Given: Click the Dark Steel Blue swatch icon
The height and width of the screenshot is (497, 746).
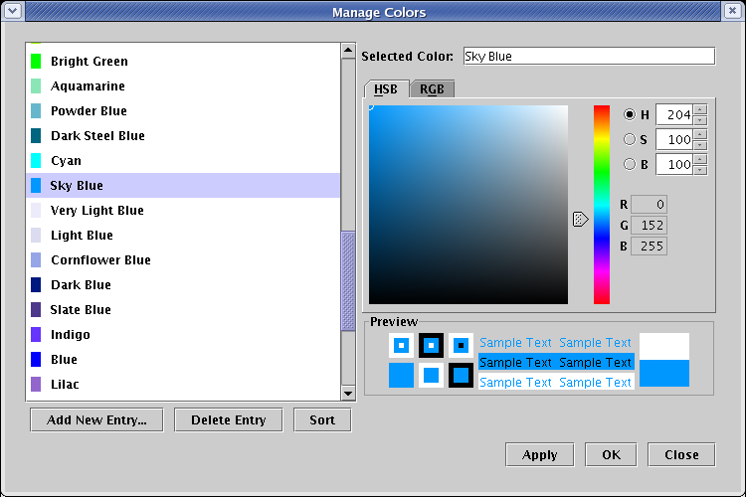Looking at the screenshot, I should 36,136.
